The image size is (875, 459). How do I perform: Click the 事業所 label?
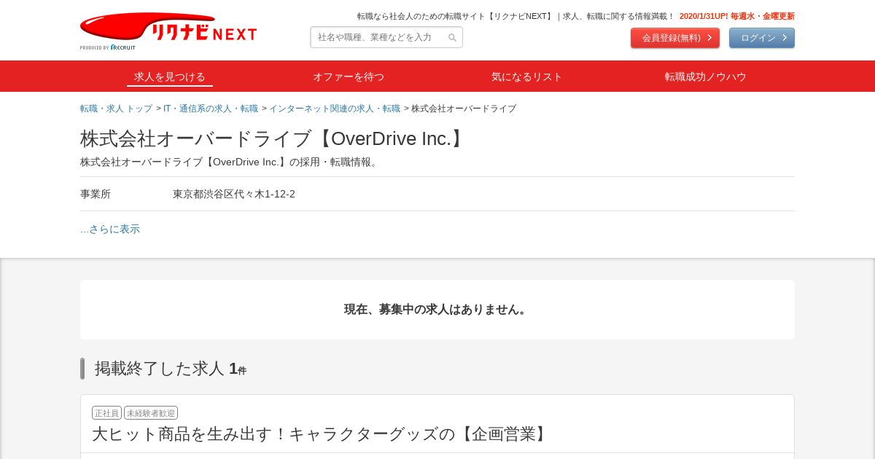96,194
